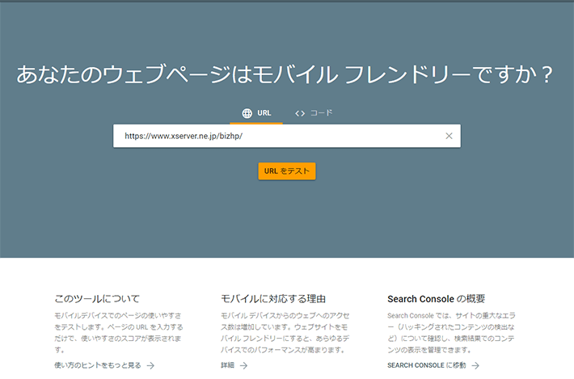Select the URL tab

(256, 113)
